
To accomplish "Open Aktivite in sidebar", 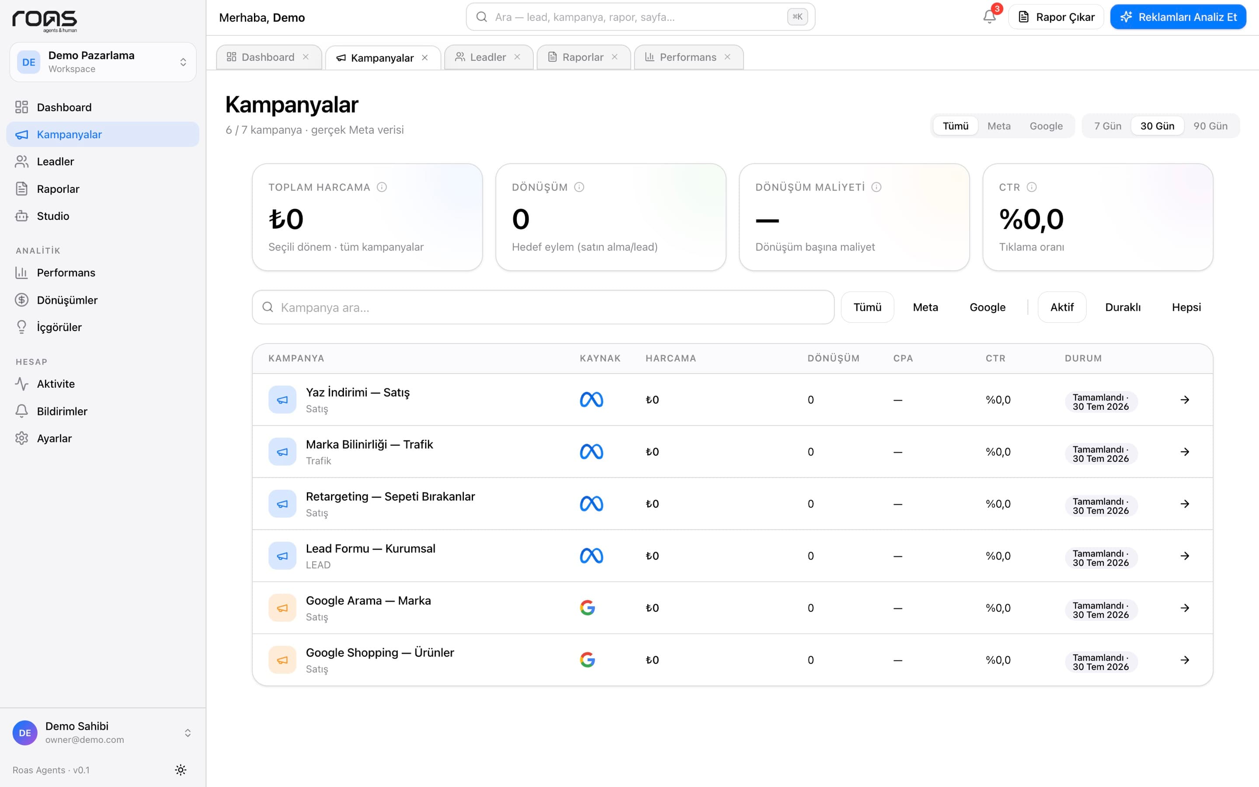I will [x=102, y=383].
